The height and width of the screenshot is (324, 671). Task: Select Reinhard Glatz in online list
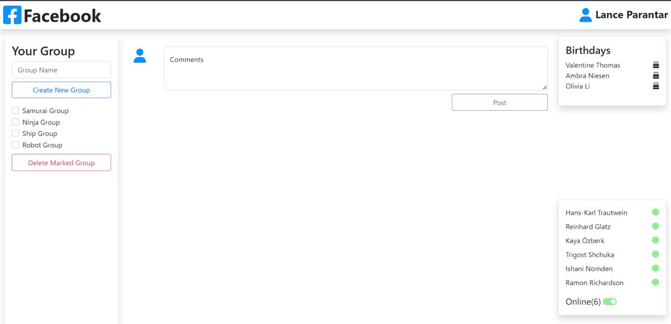tap(588, 227)
